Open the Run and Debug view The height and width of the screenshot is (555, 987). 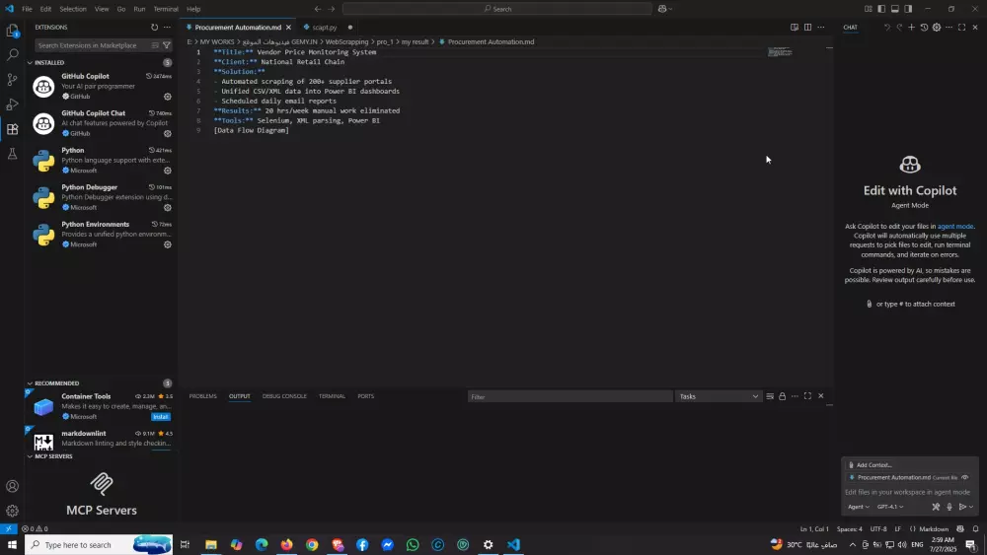click(x=12, y=104)
